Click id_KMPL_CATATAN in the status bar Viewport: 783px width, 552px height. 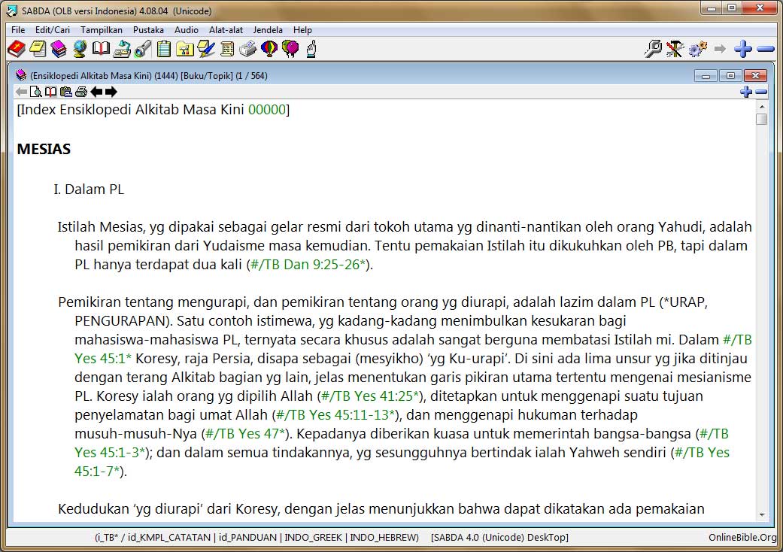(x=168, y=538)
